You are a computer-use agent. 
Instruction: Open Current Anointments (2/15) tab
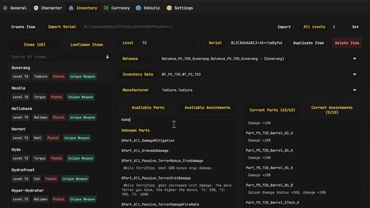click(332, 110)
